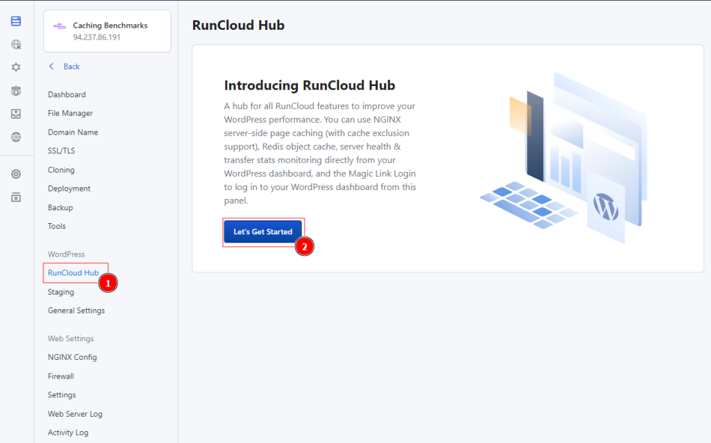Screen dimensions: 711x443
Task: Click the hexagon gear icon in the sidebar
Action: (16, 67)
